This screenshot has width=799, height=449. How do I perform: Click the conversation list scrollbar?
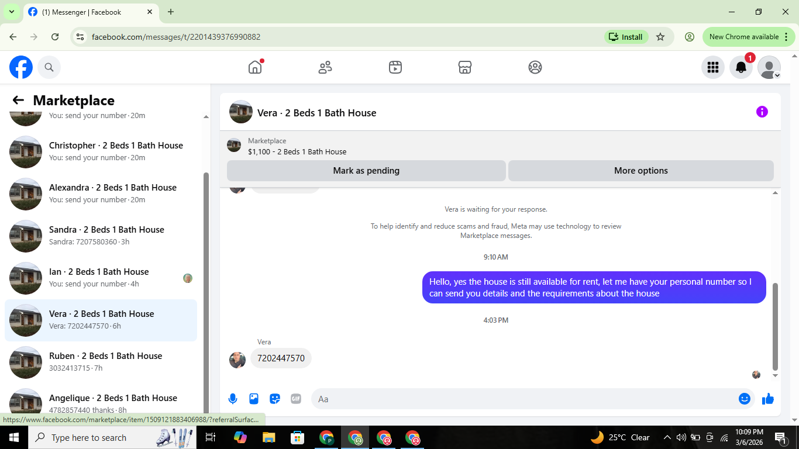click(206, 292)
